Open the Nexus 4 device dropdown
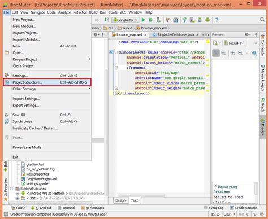Viewport: 268px width, 219px height. (x=234, y=43)
